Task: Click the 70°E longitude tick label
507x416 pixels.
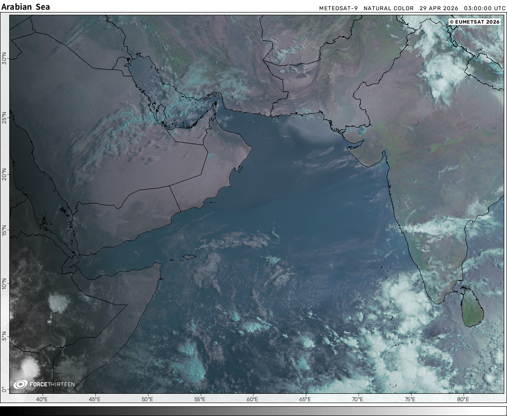Action: (358, 399)
